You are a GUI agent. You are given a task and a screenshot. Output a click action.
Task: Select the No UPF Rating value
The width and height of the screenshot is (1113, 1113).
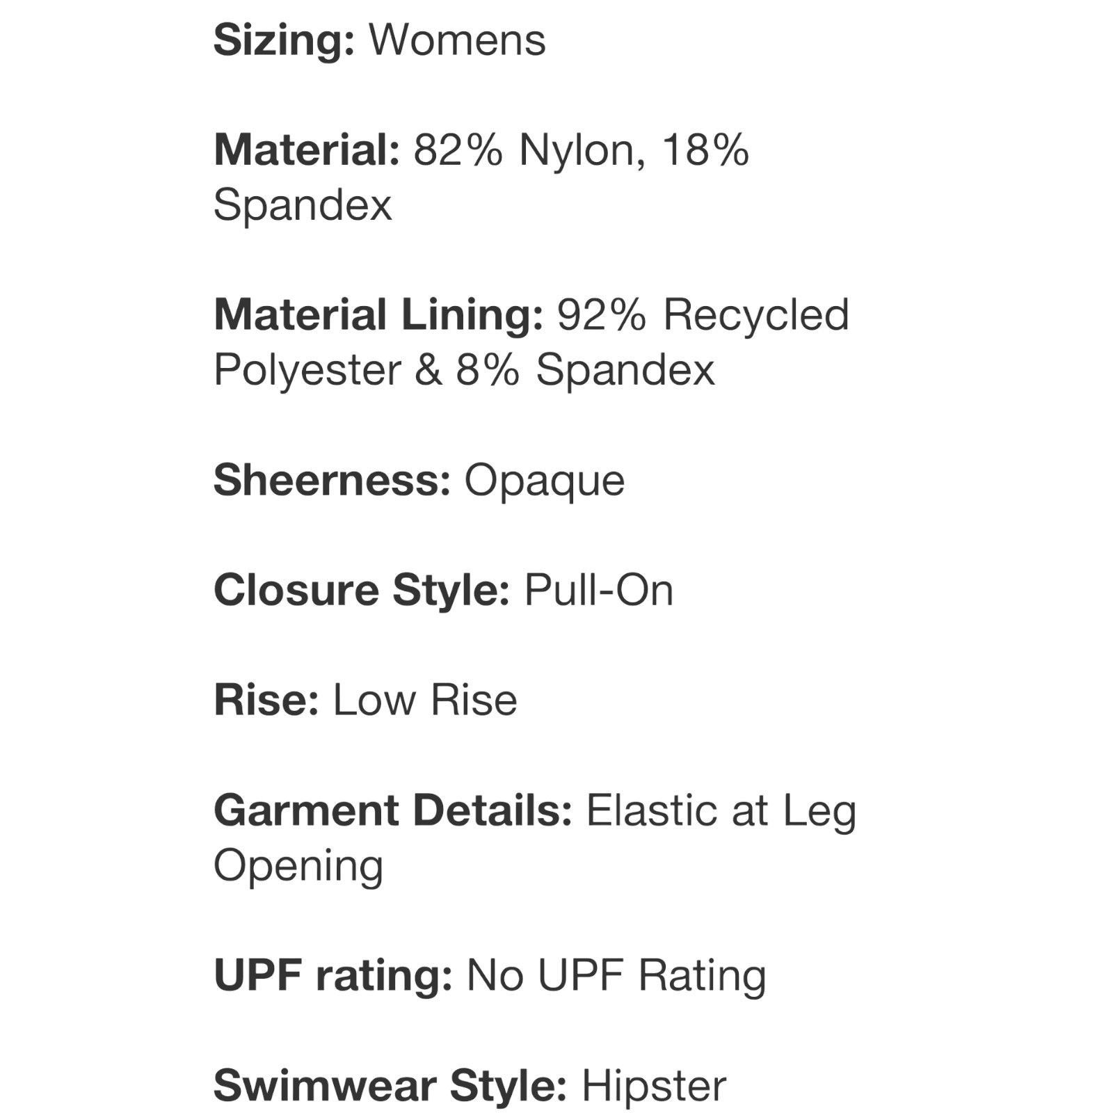pos(616,976)
